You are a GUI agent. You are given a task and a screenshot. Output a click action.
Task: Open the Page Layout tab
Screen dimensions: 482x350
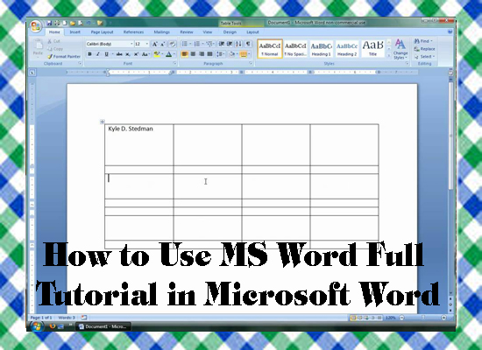(102, 31)
